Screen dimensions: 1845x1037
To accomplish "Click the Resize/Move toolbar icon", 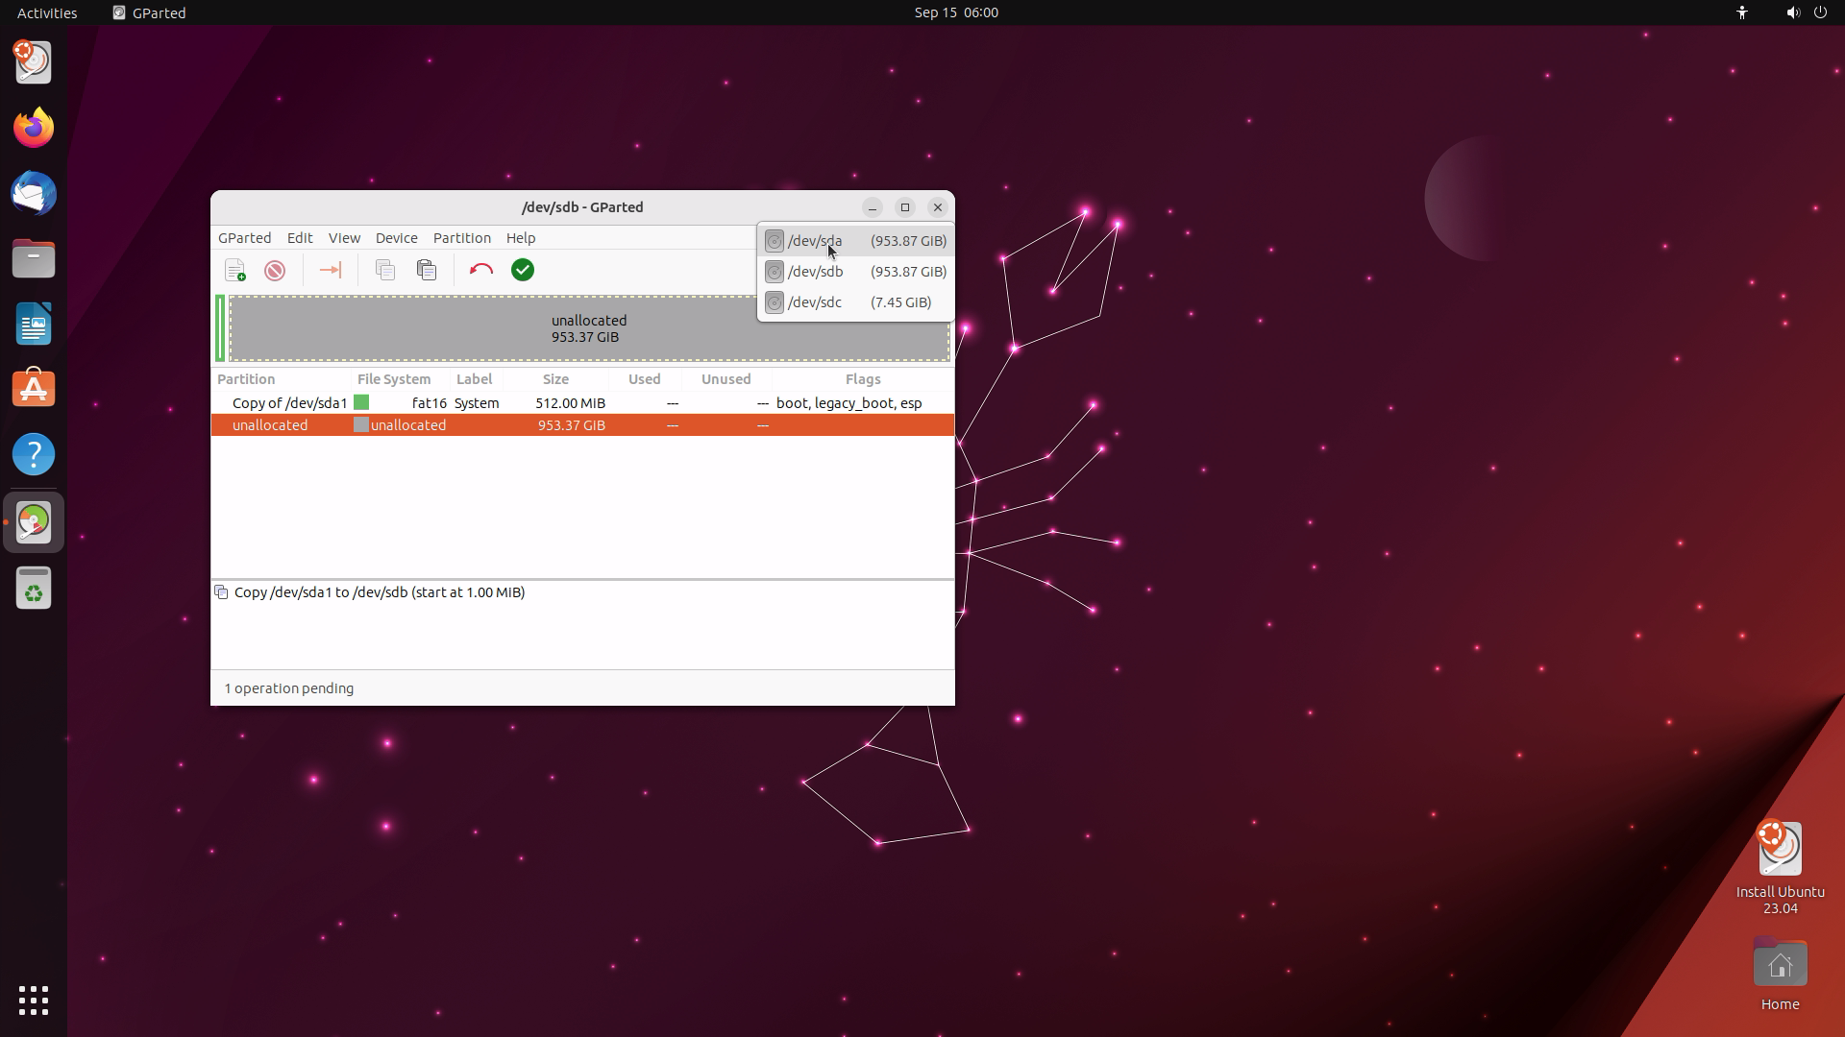I will click(x=330, y=271).
